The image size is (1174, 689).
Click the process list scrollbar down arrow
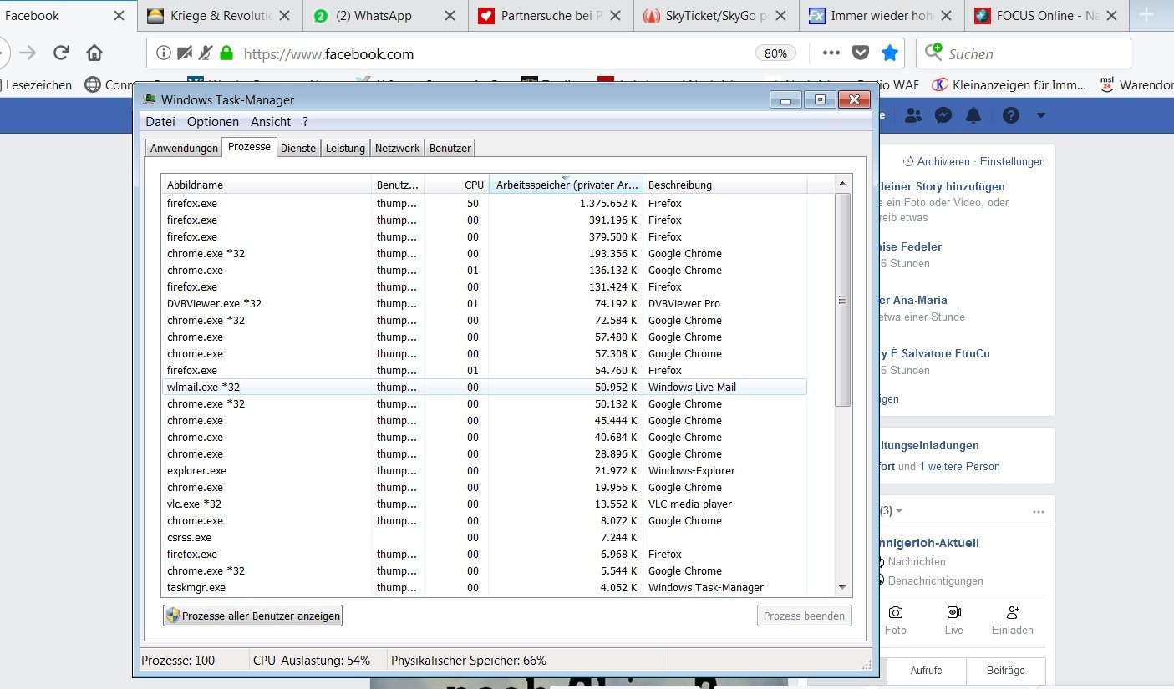841,588
